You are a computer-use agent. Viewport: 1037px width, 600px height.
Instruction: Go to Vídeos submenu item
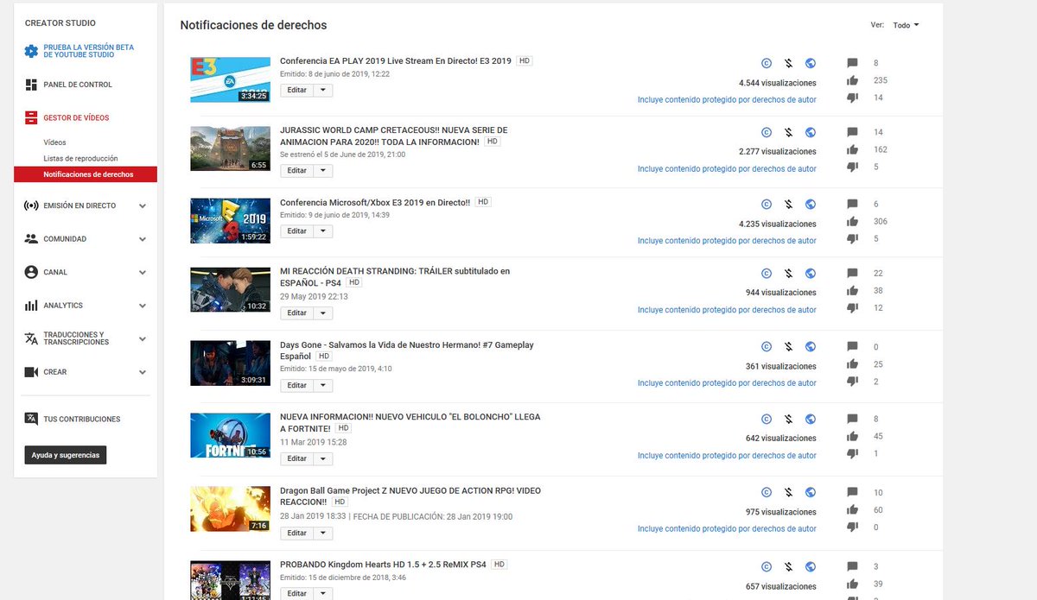(54, 142)
